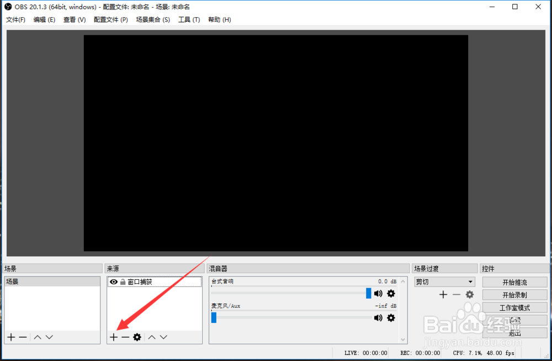This screenshot has width=552, height=361.
Task: Toggle the lock on 窗口捕获 source
Action: 123,282
